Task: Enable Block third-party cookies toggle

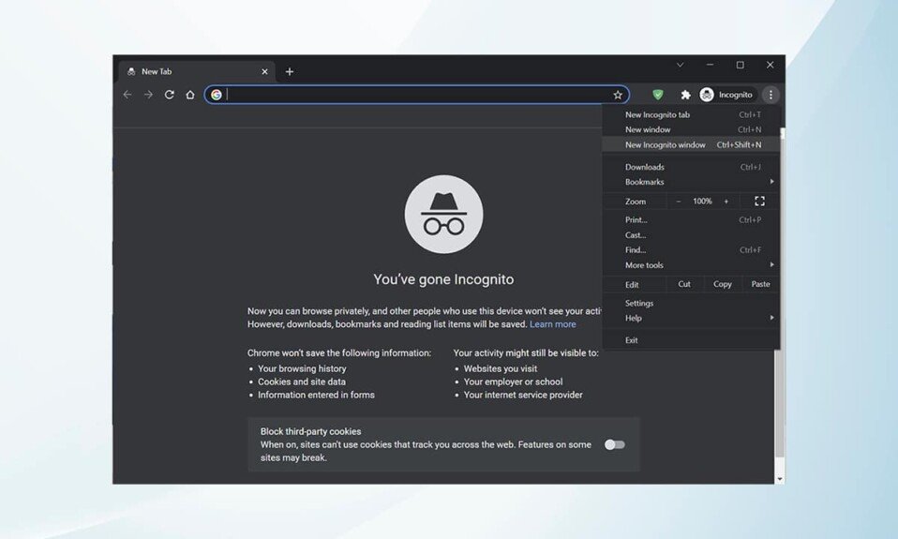Action: [614, 444]
